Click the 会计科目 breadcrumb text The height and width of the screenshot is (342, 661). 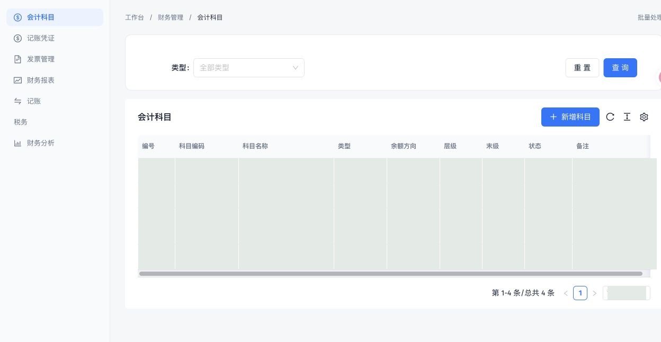coord(210,17)
